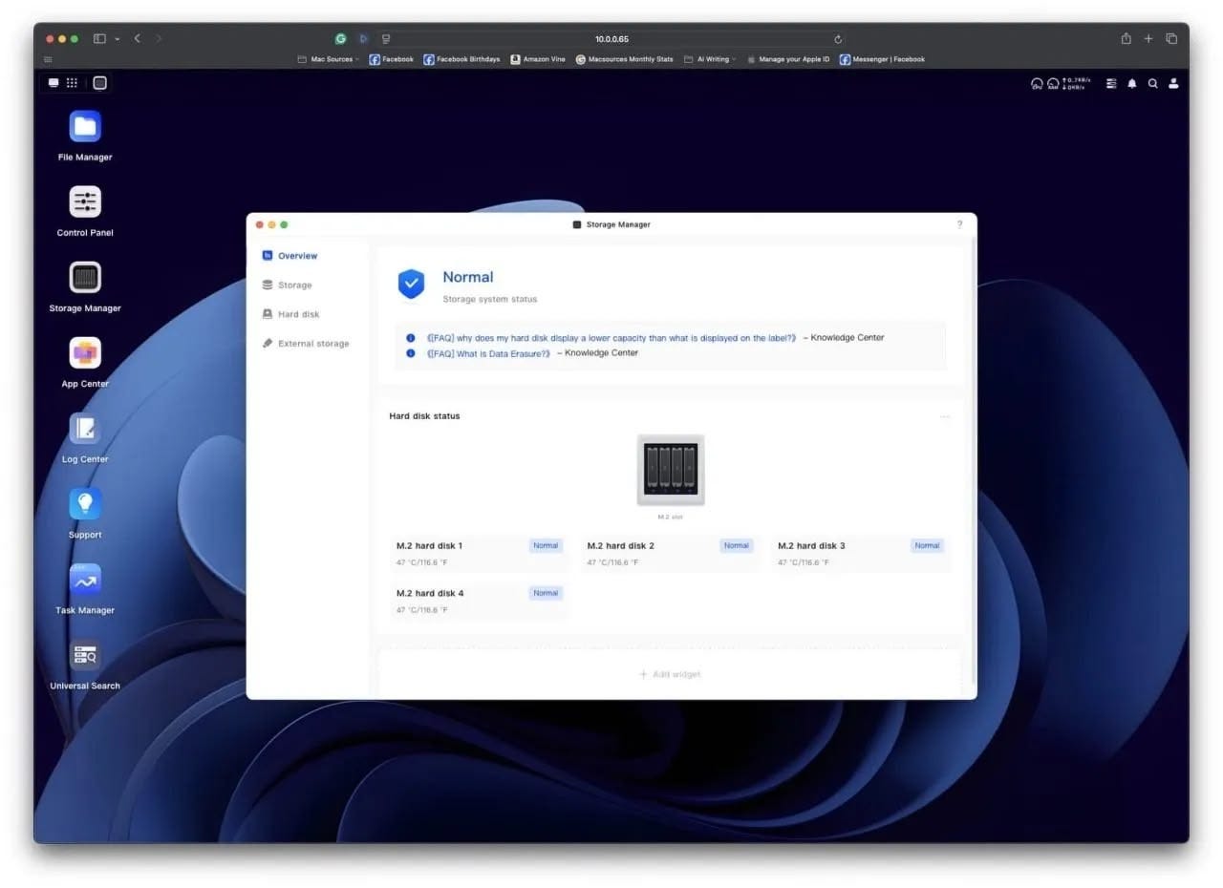This screenshot has height=888, width=1223.
Task: Click the NAS top bar search magnifier
Action: (1153, 84)
